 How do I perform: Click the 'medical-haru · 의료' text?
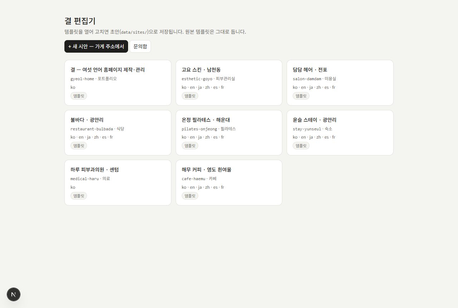90,179
